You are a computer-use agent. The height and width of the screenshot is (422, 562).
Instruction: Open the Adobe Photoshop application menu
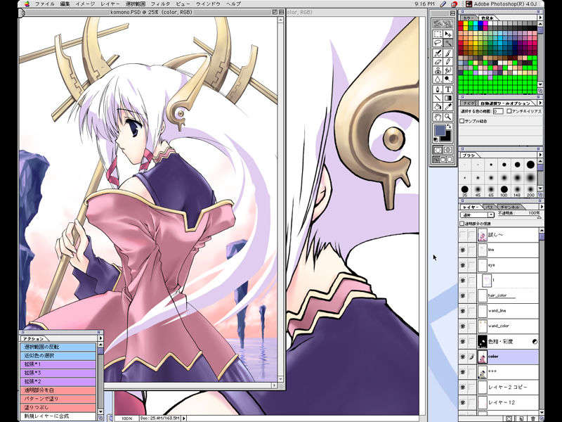click(x=502, y=4)
